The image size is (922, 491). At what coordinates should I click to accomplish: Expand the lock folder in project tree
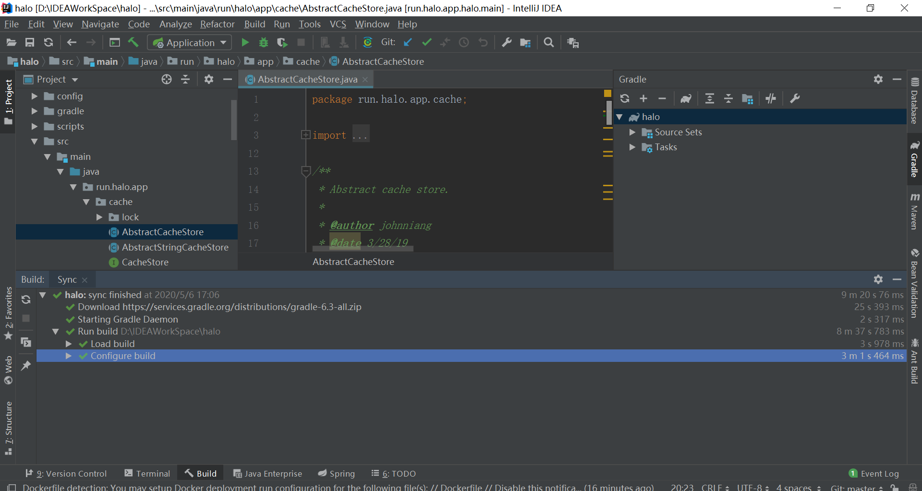(x=99, y=217)
